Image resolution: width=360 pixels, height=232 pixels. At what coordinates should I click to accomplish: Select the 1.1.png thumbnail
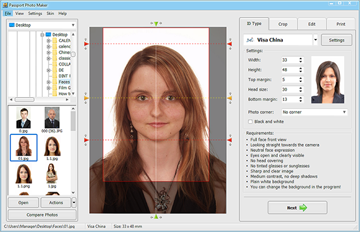pos(23,176)
